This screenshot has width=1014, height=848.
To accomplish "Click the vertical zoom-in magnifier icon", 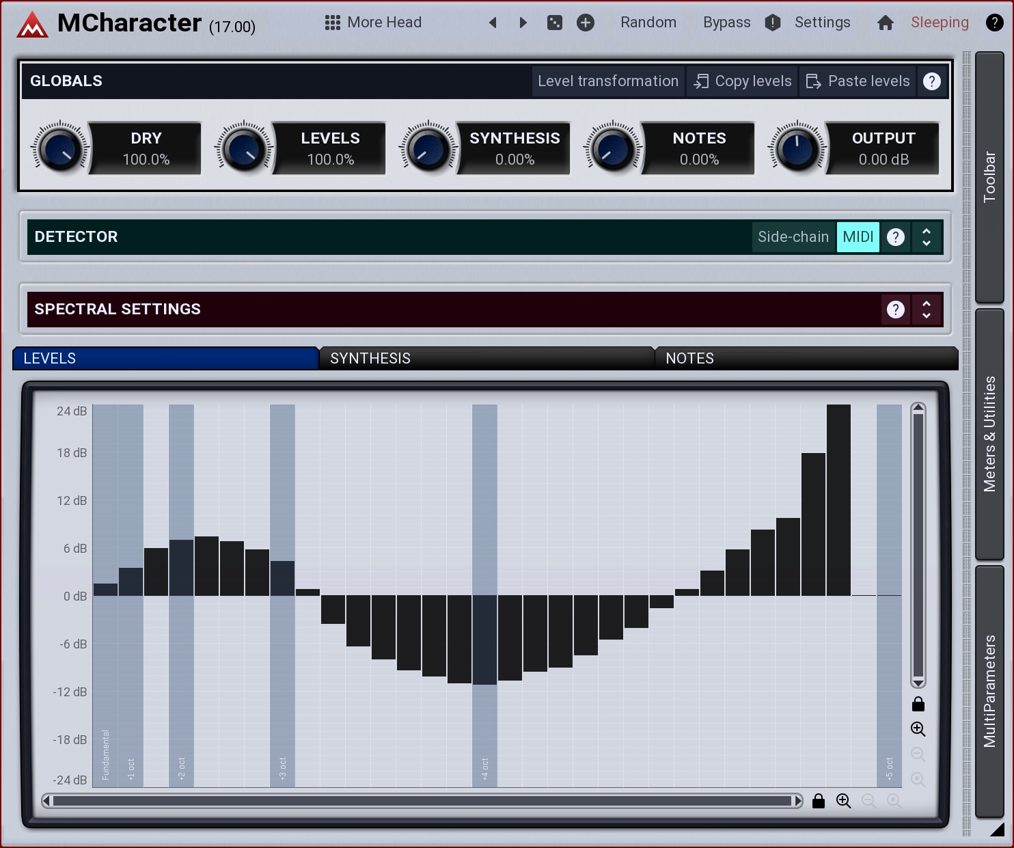I will [x=918, y=729].
